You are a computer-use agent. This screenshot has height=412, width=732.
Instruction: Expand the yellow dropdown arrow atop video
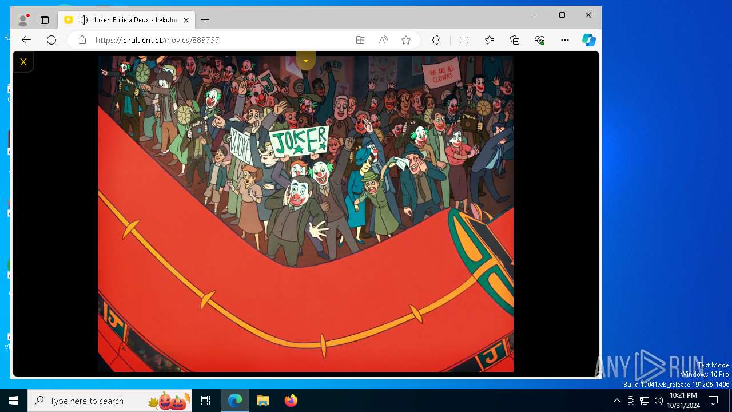click(306, 61)
